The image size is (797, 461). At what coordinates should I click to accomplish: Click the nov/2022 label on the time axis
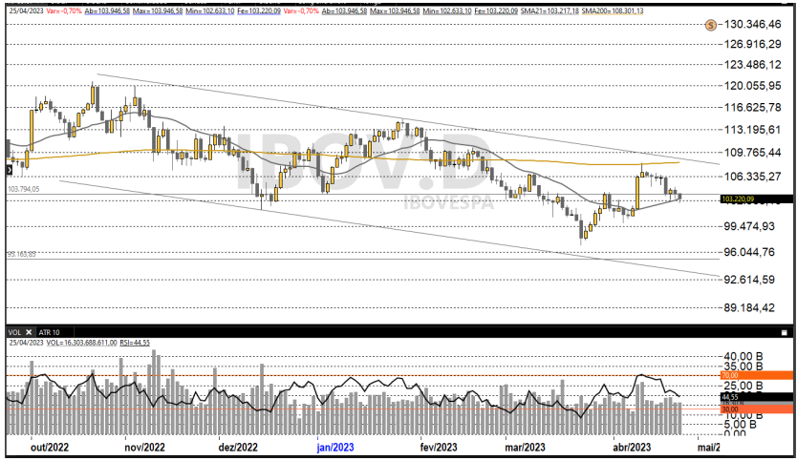click(x=144, y=446)
